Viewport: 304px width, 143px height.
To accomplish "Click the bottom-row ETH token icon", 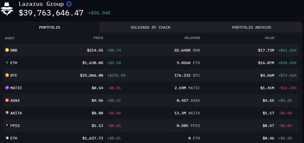I will click(7, 138).
